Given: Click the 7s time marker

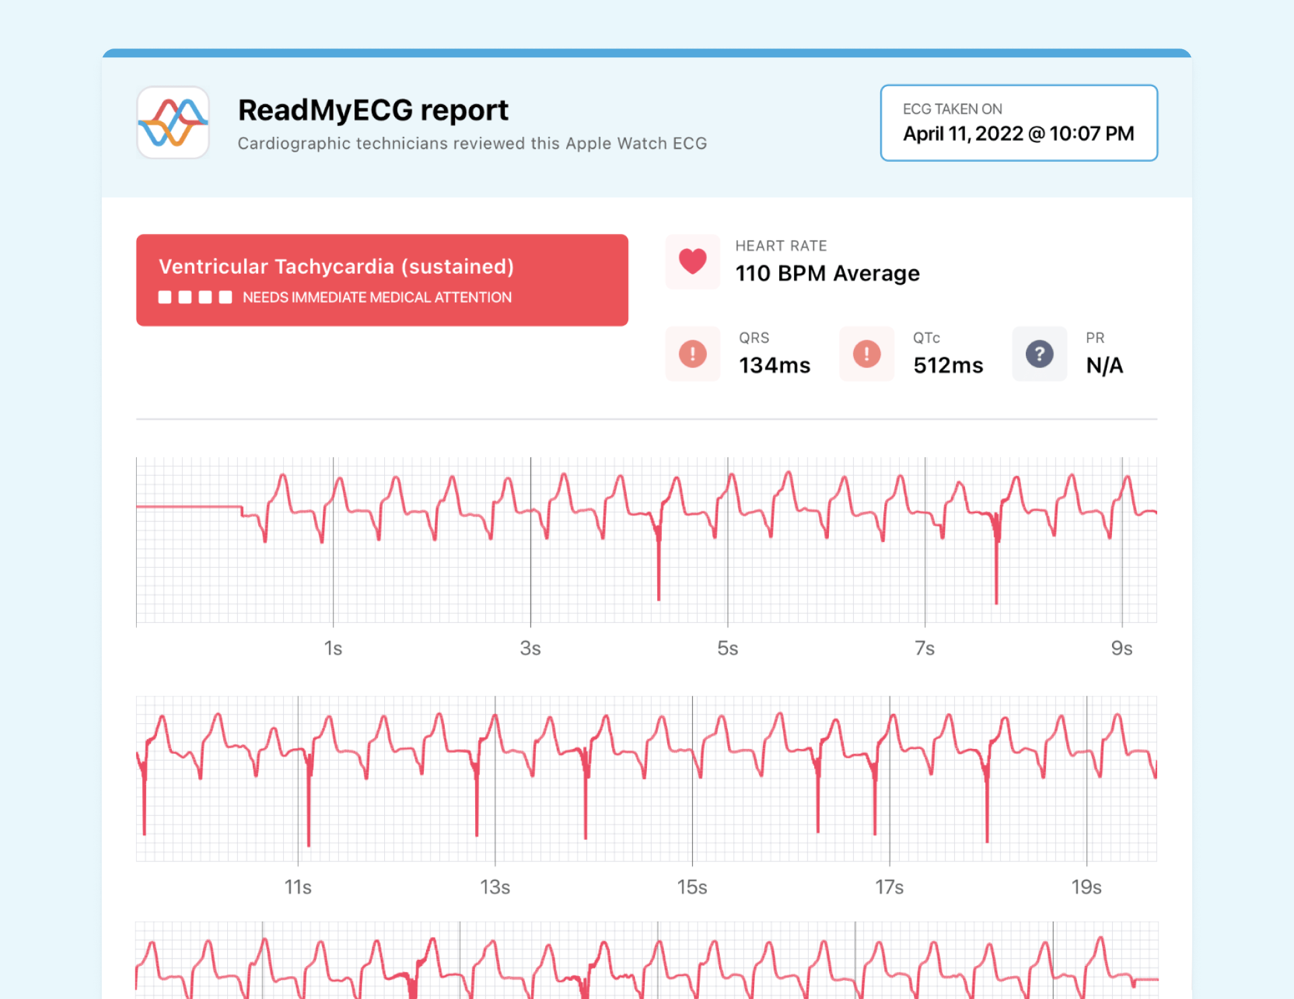Looking at the screenshot, I should pos(925,648).
